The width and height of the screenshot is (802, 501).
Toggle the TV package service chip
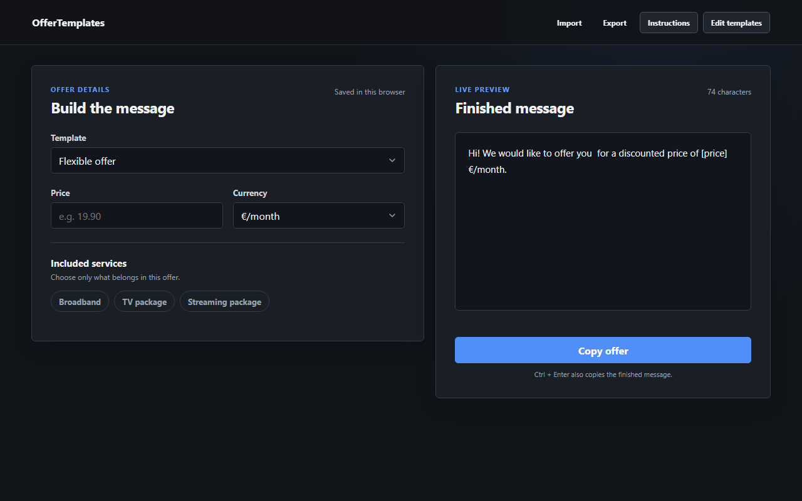[x=144, y=301]
